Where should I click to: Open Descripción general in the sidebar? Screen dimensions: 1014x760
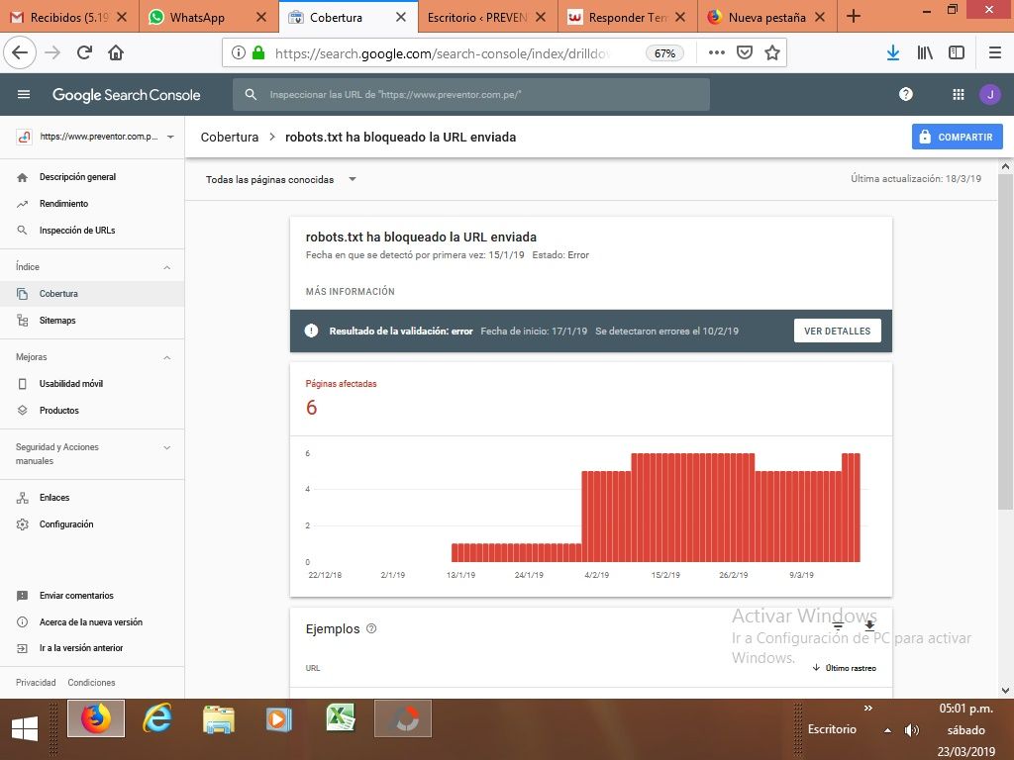(x=77, y=177)
